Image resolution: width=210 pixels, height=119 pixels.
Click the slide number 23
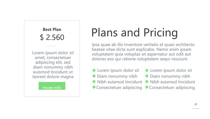[x=196, y=104]
